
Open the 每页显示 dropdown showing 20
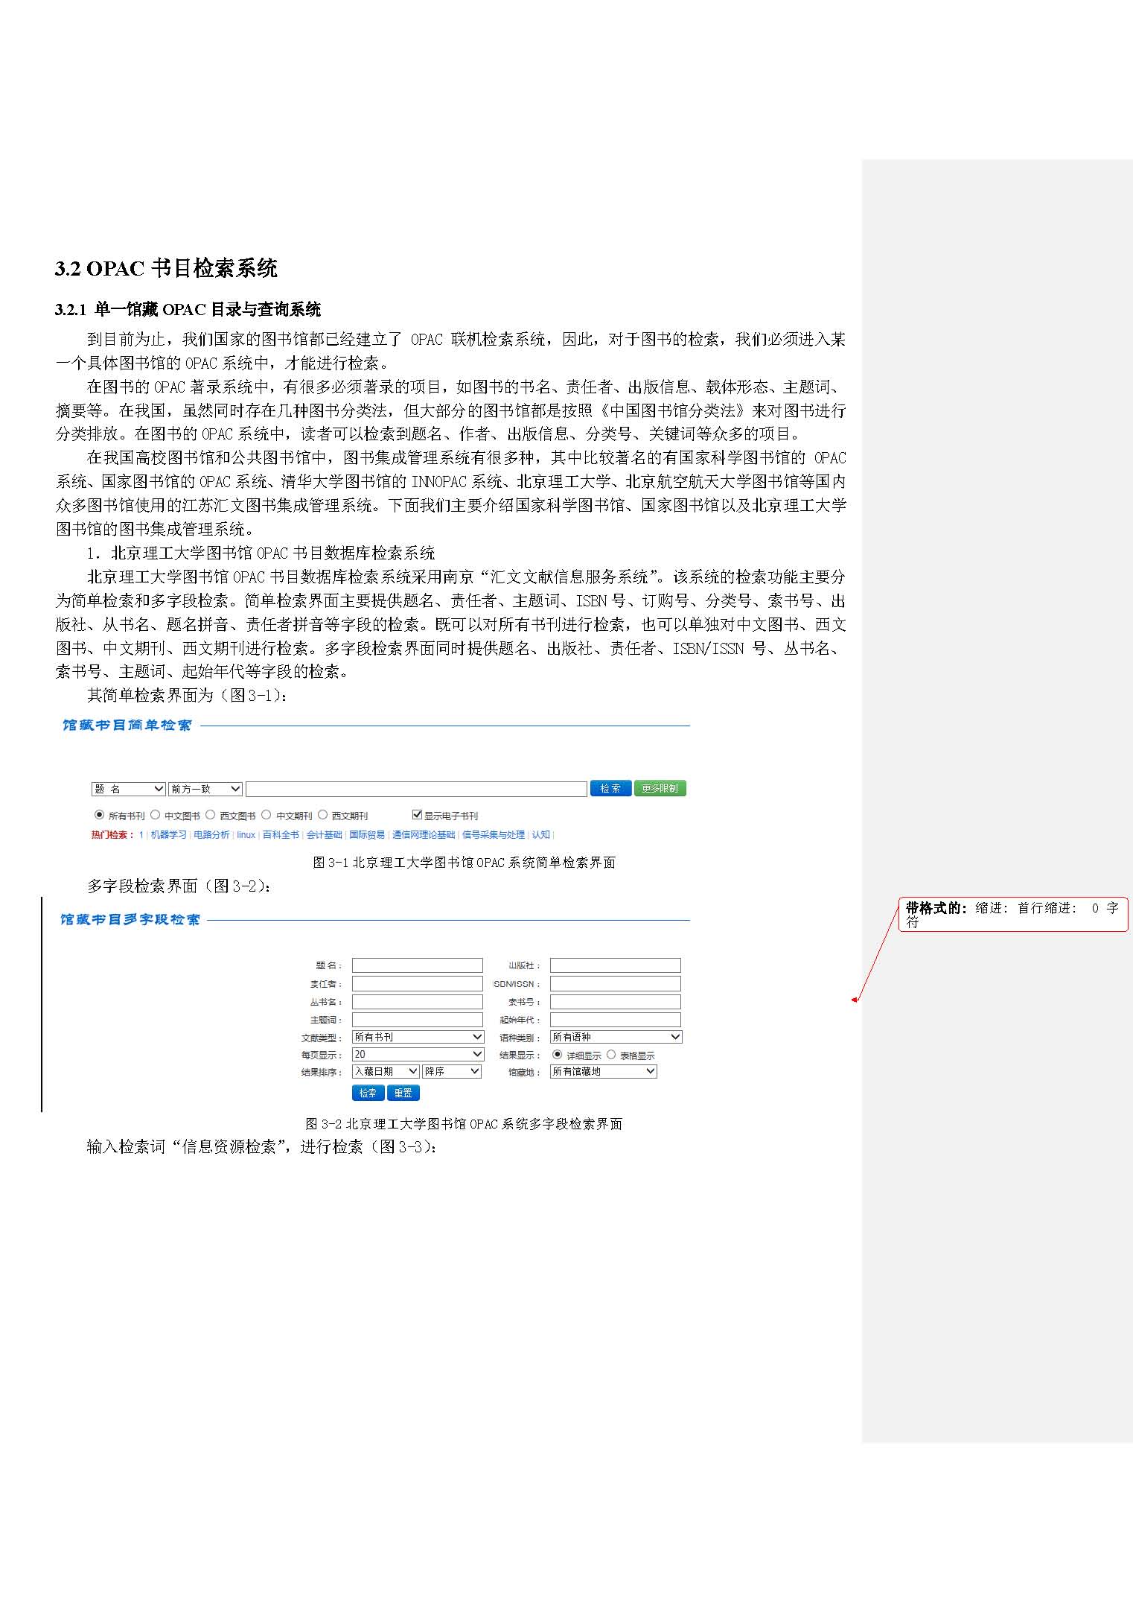point(418,1054)
